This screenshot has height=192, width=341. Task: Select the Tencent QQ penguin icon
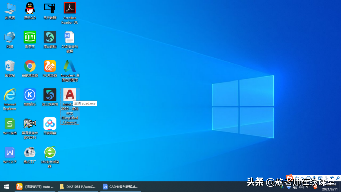[30, 8]
